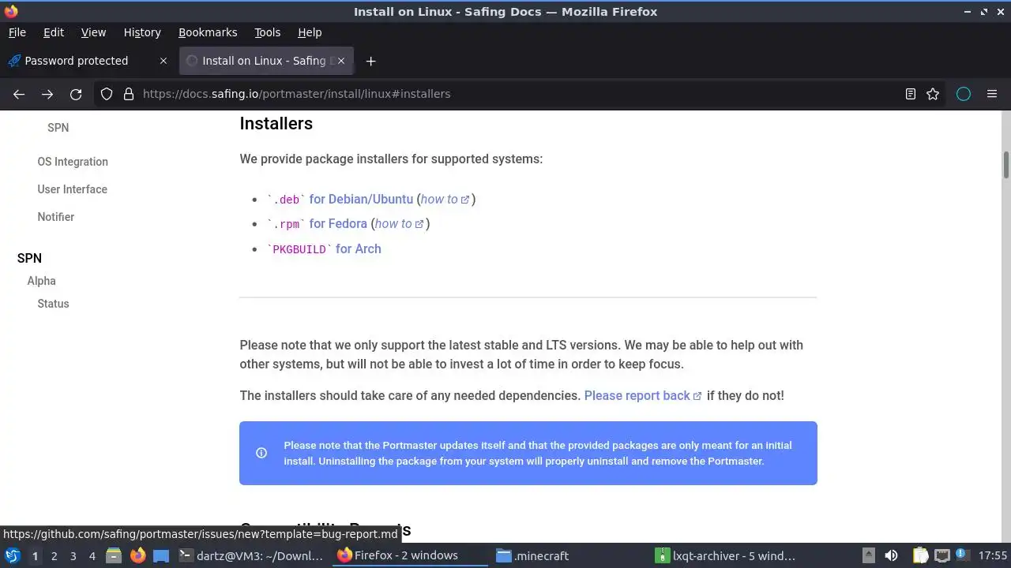Image resolution: width=1011 pixels, height=568 pixels.
Task: Bookmark this page with the star
Action: coord(933,94)
